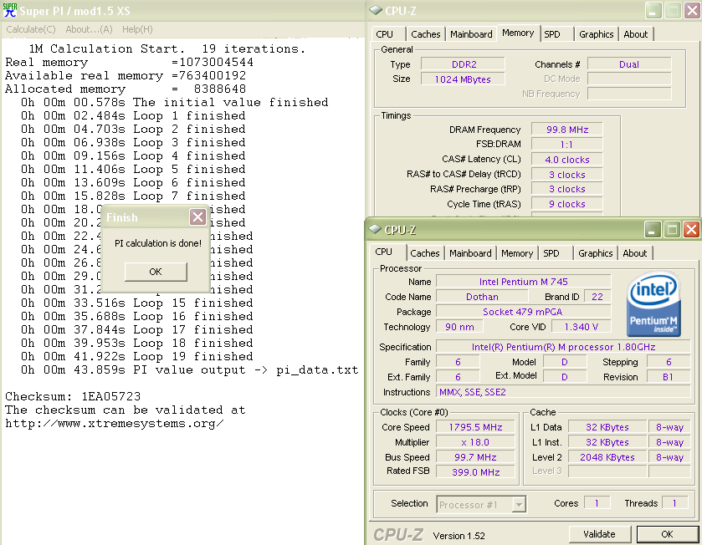The image size is (702, 545).
Task: Select Mainboard tab in back CPU-Z Memory window
Action: [x=471, y=34]
